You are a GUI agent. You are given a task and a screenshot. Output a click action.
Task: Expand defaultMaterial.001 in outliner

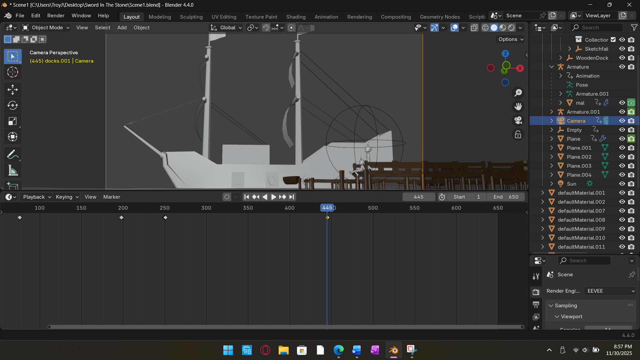click(543, 193)
